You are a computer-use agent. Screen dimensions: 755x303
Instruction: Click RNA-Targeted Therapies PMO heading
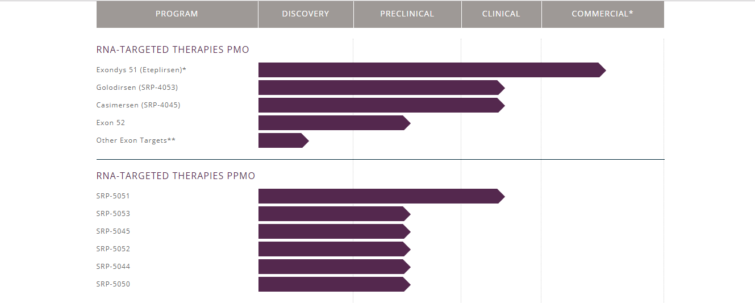pos(173,50)
